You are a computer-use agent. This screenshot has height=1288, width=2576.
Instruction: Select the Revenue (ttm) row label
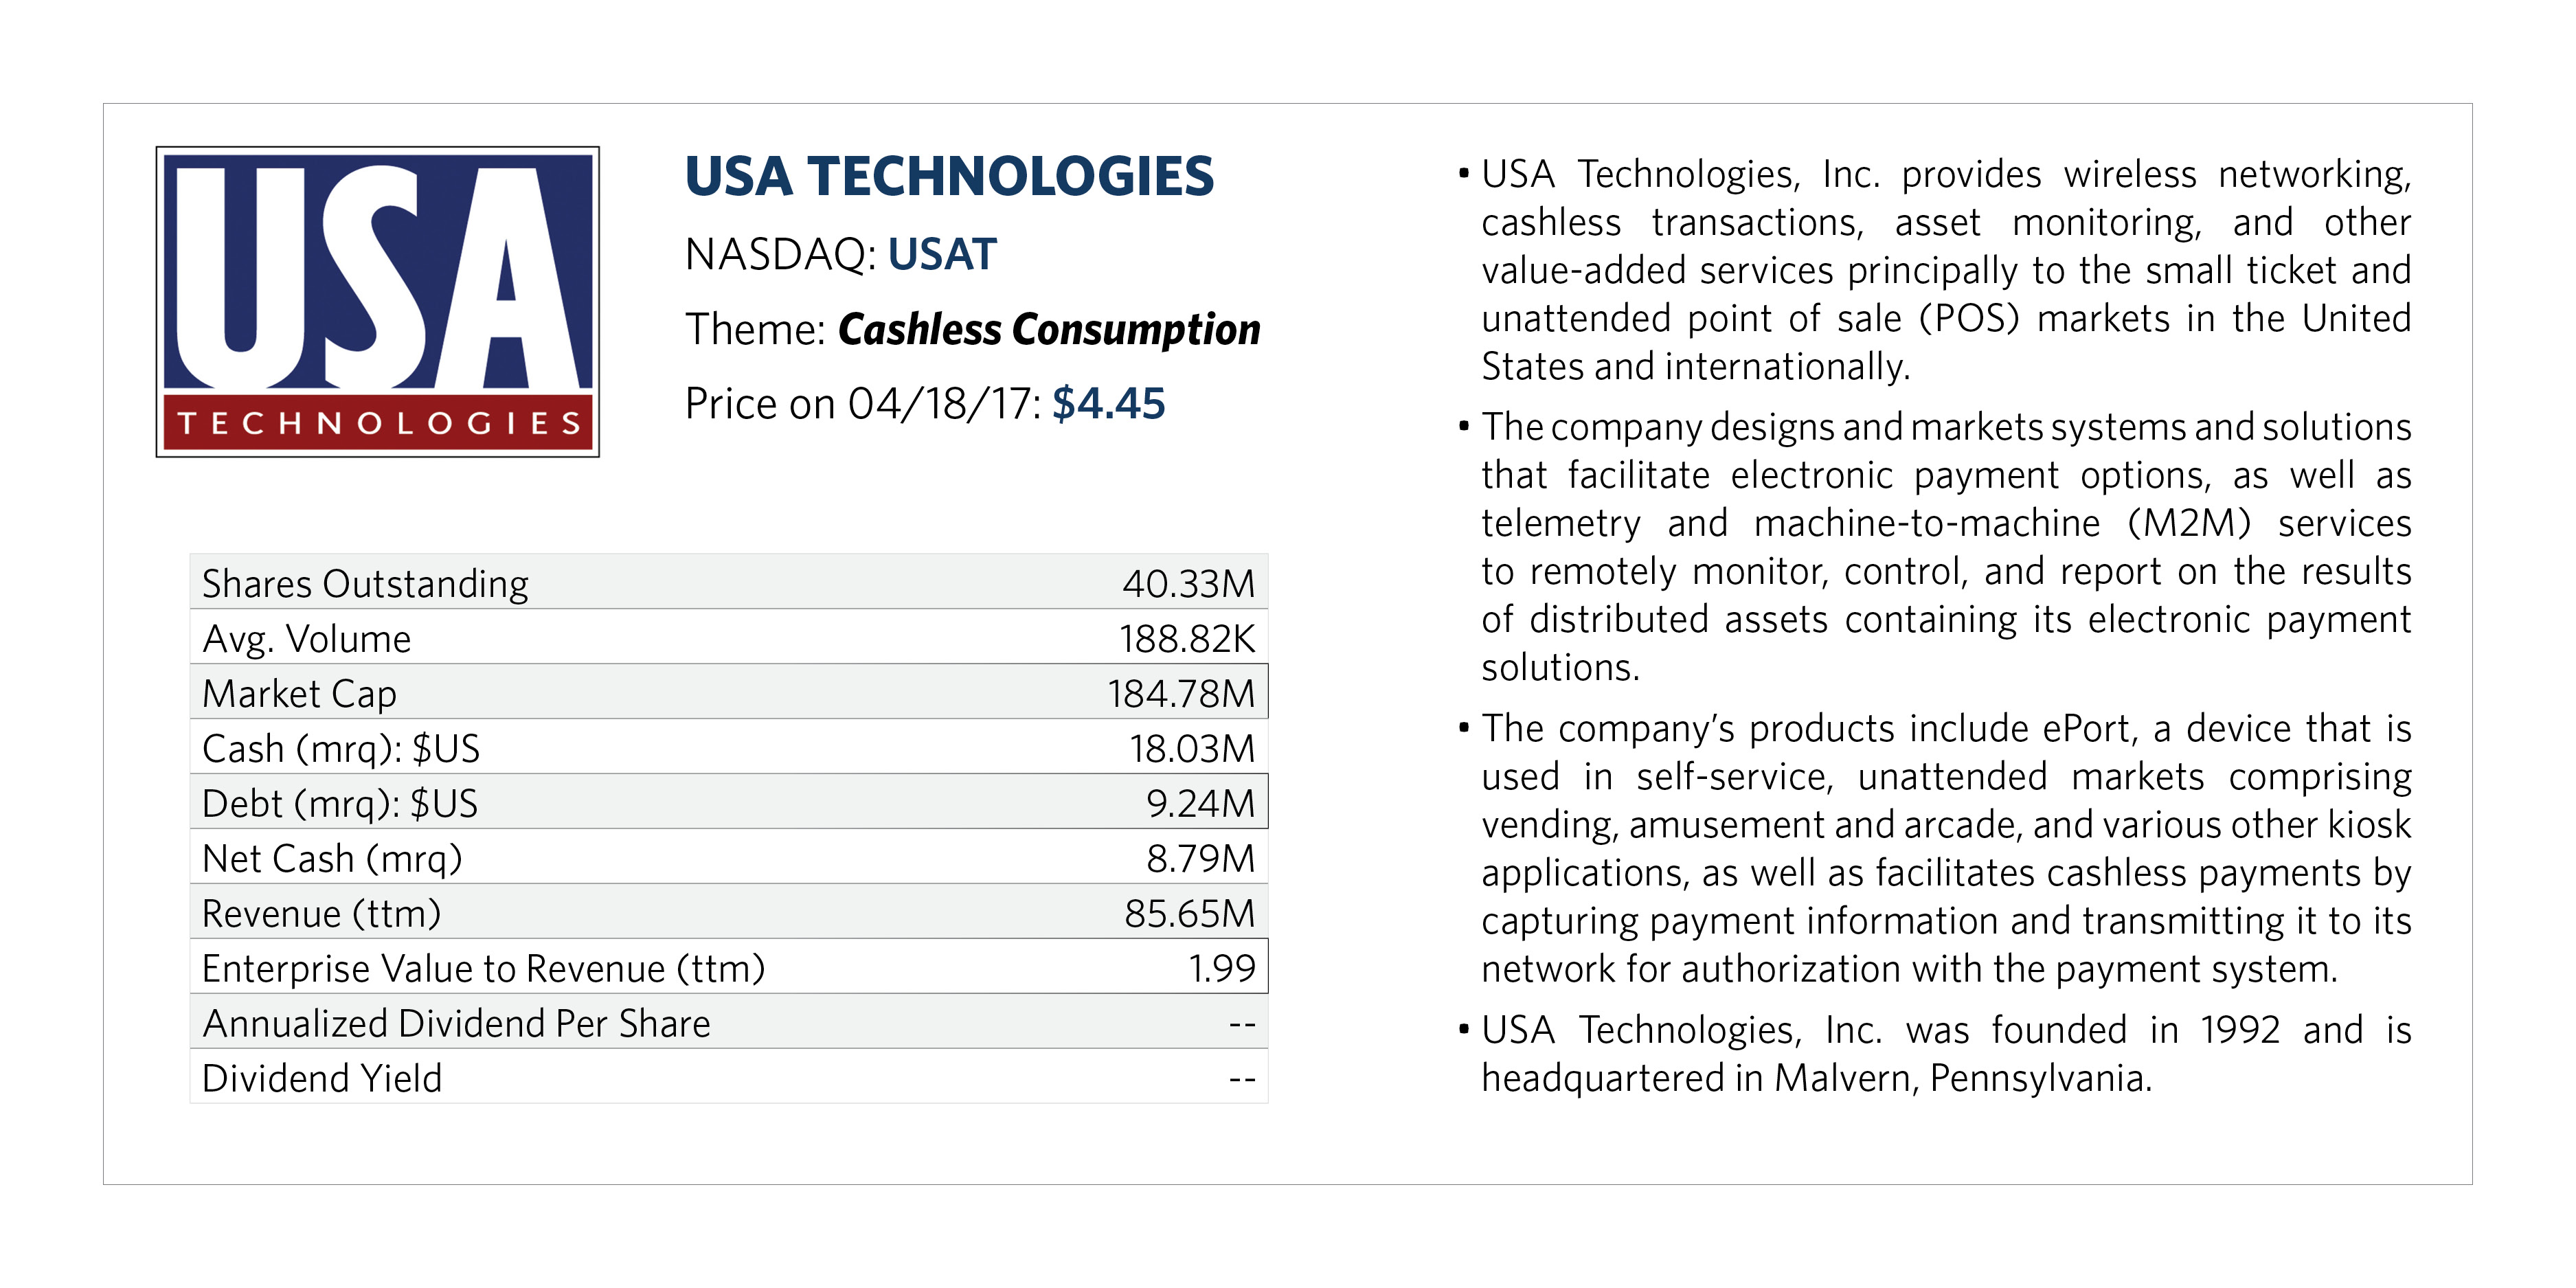pyautogui.click(x=321, y=913)
